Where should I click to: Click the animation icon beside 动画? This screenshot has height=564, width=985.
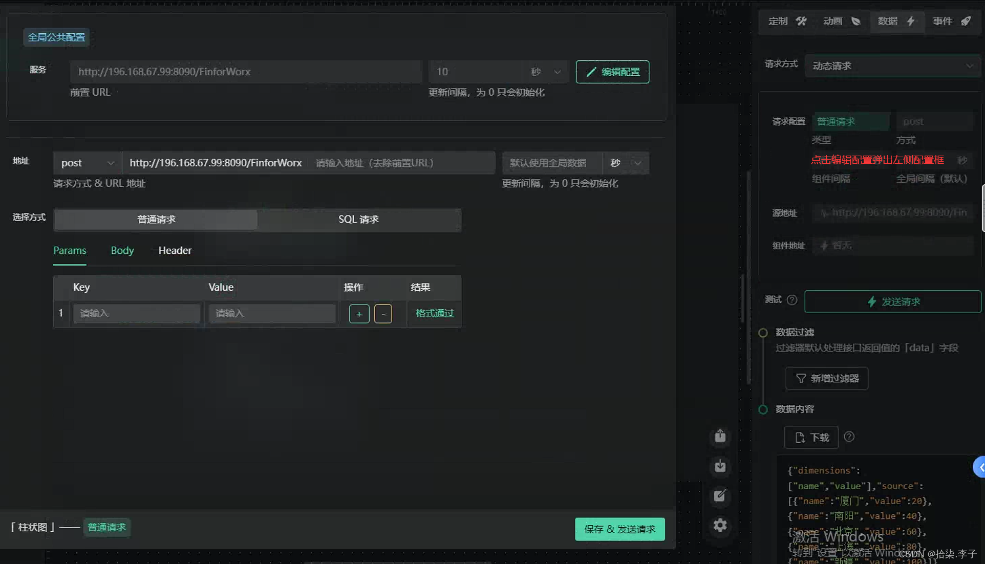856,21
